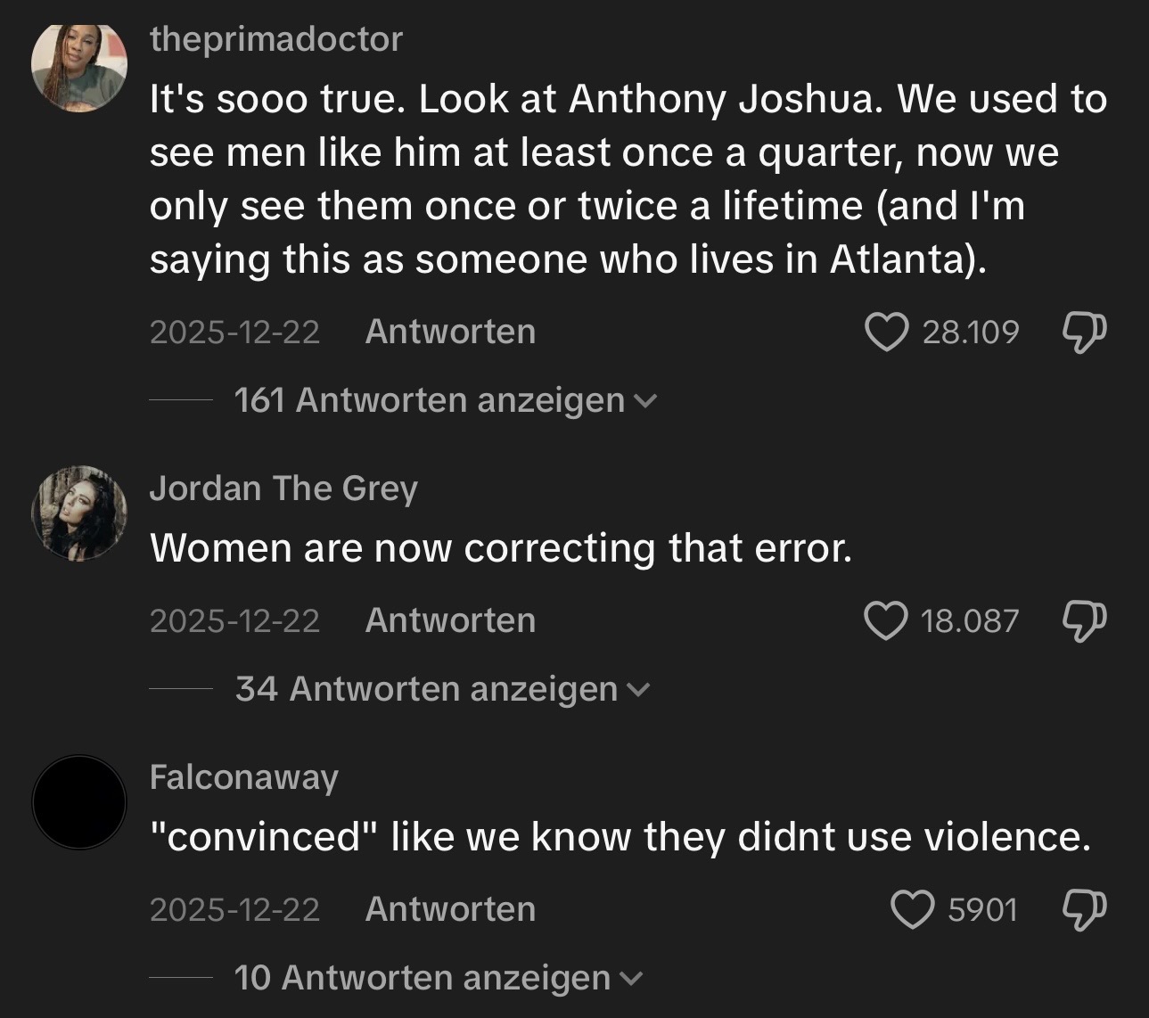
Task: Dislike Falconaway's comment
Action: [x=1084, y=909]
